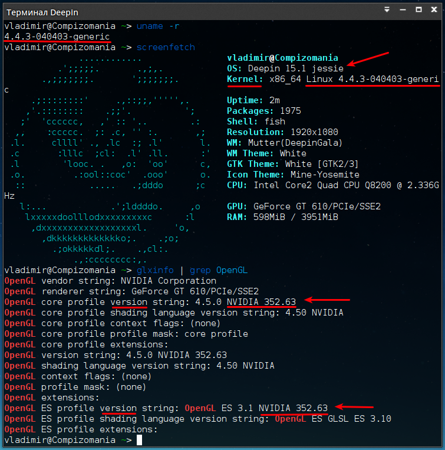Click 'vladimir@Compizomania' header in screenfetch output
Screen dimensions: 445x450
[282, 58]
